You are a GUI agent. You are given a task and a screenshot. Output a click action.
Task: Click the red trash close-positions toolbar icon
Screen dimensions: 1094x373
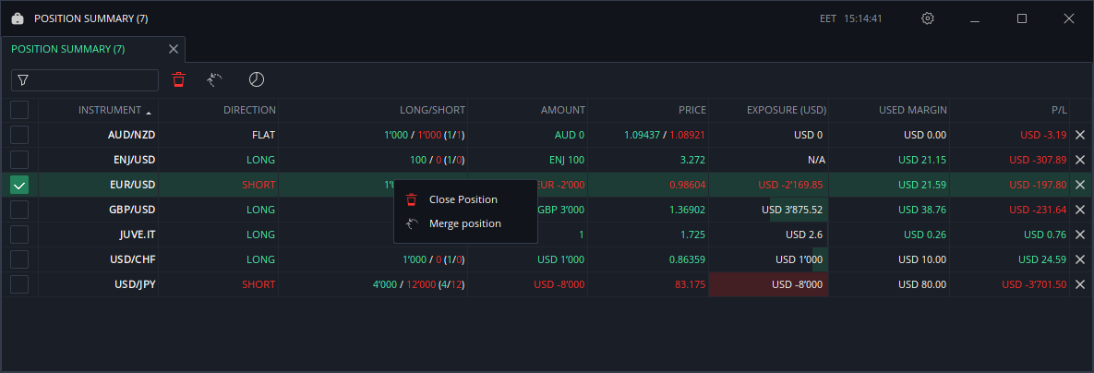(x=178, y=80)
